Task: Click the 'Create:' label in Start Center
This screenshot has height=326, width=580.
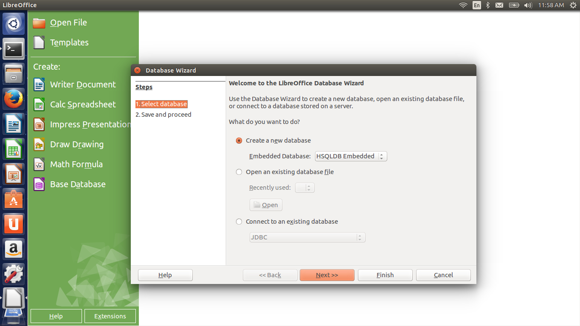Action: tap(47, 67)
